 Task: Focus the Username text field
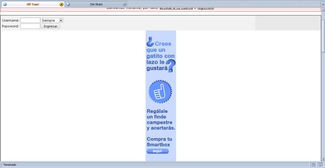tap(30, 20)
